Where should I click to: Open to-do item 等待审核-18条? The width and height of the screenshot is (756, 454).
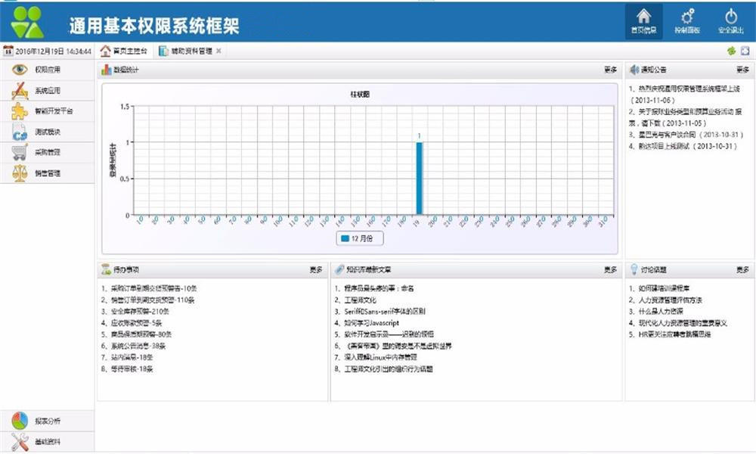(127, 369)
